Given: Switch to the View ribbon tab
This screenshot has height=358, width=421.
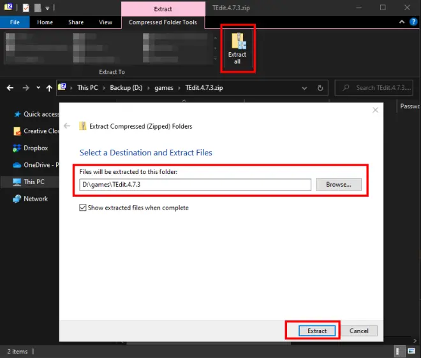Looking at the screenshot, I should coord(105,22).
